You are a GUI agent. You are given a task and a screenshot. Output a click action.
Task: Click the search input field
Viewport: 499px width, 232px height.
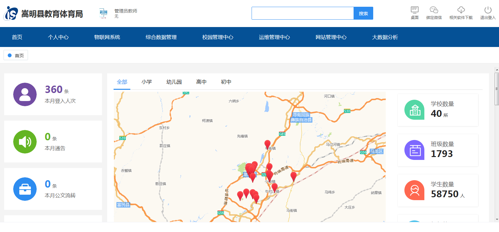(x=302, y=13)
